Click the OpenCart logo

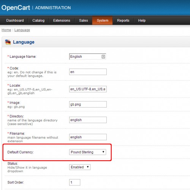16,8
